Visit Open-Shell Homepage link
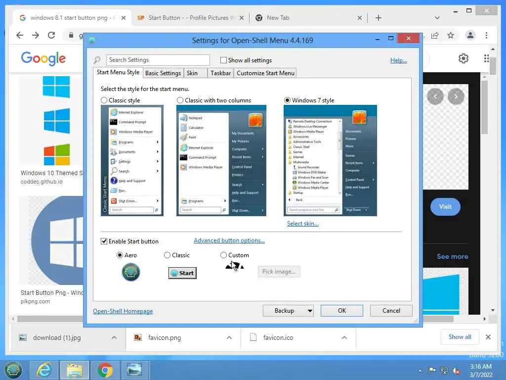Viewport: 506px width, 380px height. (123, 311)
